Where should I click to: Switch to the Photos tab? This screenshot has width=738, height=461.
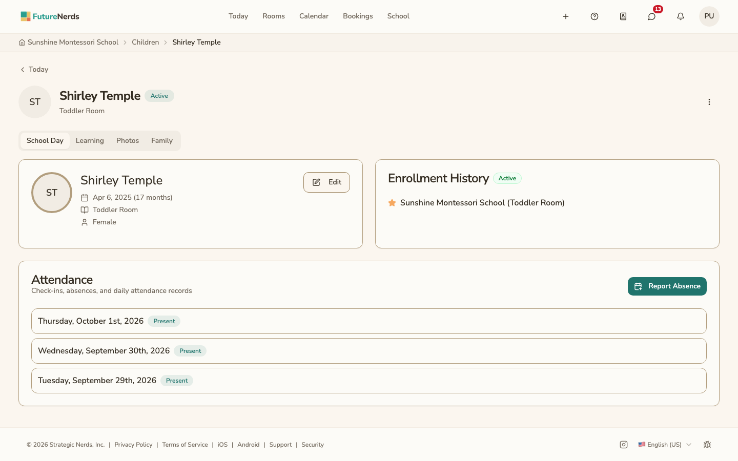(x=128, y=141)
